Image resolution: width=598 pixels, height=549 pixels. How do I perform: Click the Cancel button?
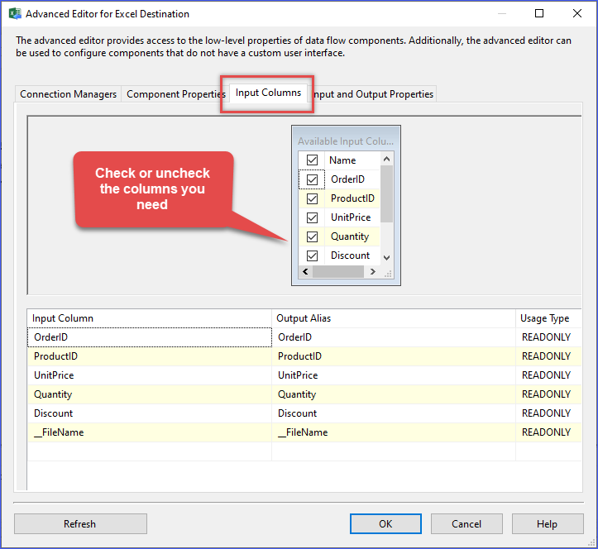coord(466,524)
